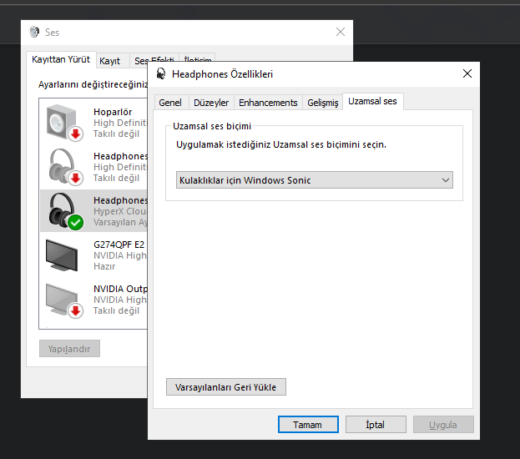Expand the Kulaklıklar için Windows Sonic combo box
Viewport: 520px width, 459px height.
coord(315,180)
